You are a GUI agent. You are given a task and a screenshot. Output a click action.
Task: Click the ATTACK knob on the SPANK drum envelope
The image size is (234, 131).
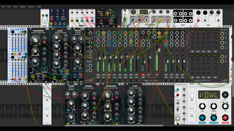click(x=85, y=96)
